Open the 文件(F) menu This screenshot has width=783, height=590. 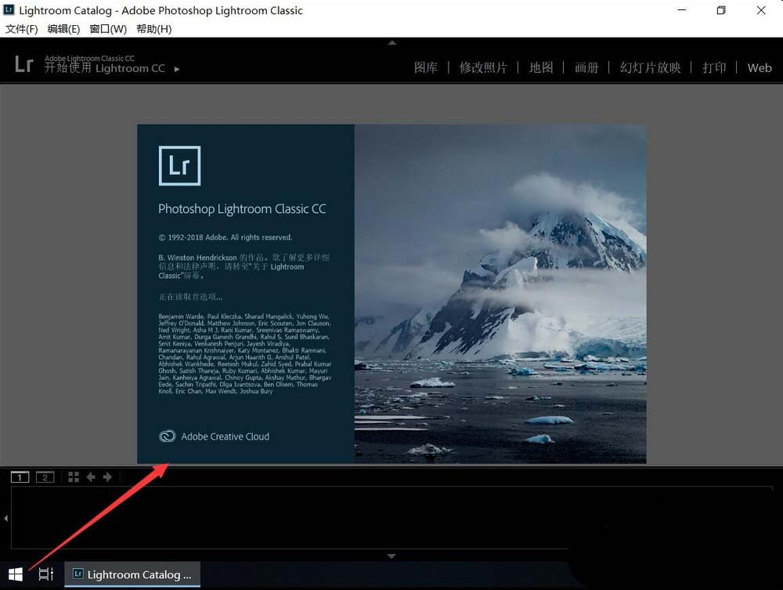(x=21, y=29)
